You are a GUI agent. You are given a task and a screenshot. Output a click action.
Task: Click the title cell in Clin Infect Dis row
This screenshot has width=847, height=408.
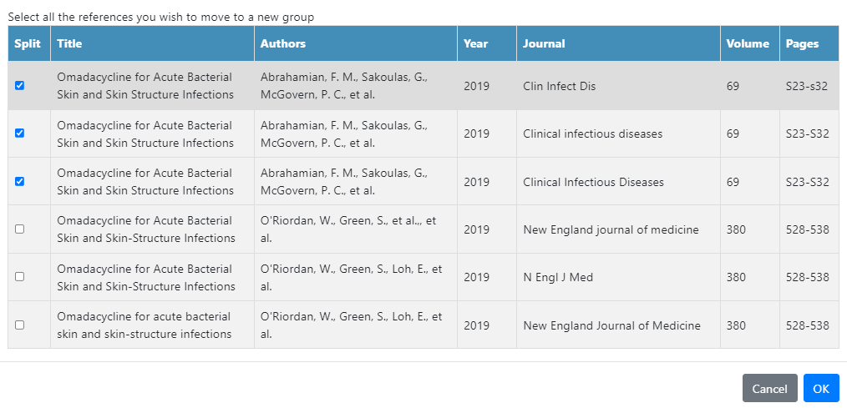click(152, 86)
